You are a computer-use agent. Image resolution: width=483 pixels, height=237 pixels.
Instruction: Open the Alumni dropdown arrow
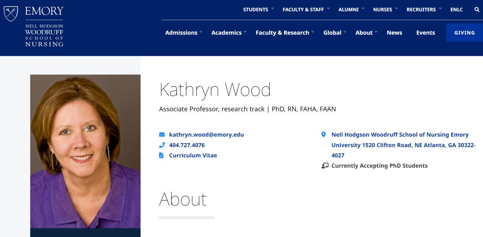pos(363,8)
